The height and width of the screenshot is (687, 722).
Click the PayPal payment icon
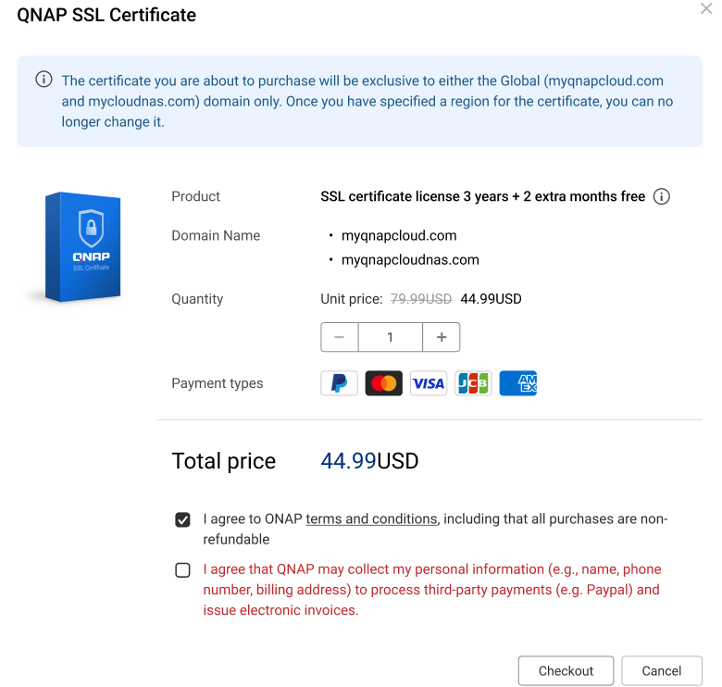(339, 383)
